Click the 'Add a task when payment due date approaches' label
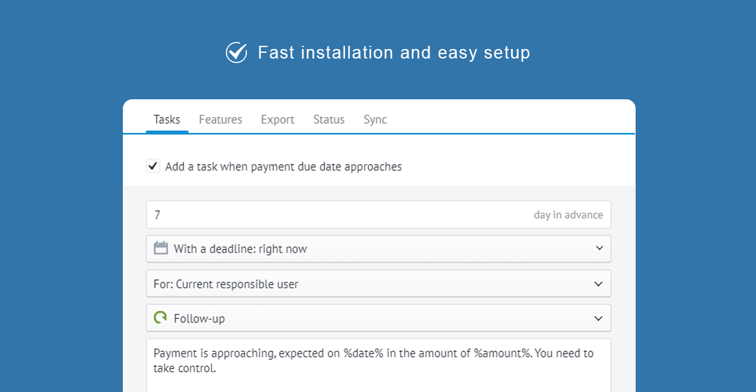Viewport: 756px width, 392px height. [x=283, y=167]
